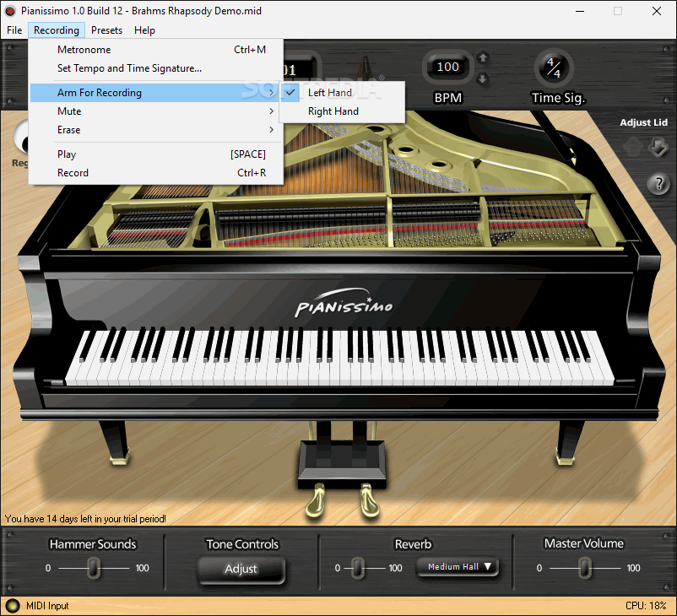Select Play in Recording menu

point(156,154)
